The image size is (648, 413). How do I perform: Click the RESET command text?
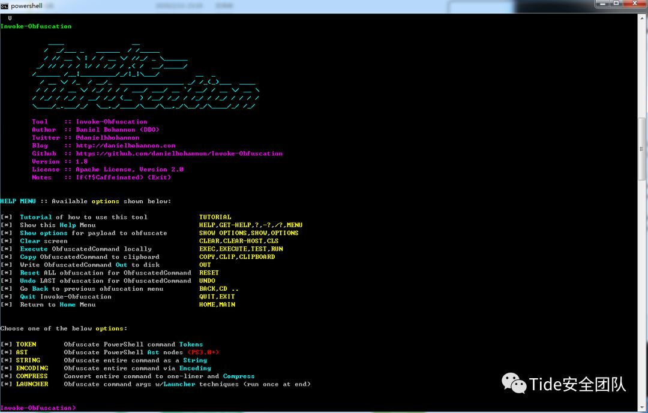[x=209, y=273]
